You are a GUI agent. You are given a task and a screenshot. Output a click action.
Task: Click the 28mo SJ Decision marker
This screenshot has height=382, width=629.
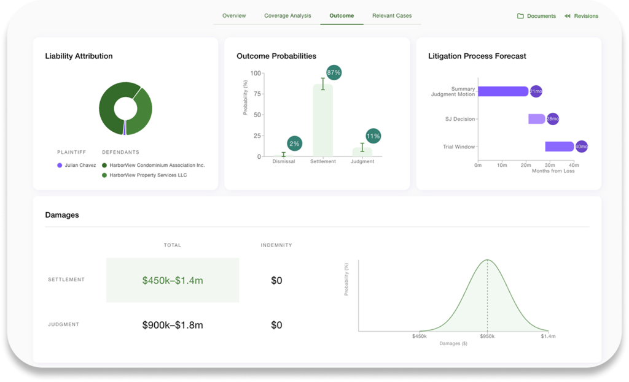click(x=552, y=119)
